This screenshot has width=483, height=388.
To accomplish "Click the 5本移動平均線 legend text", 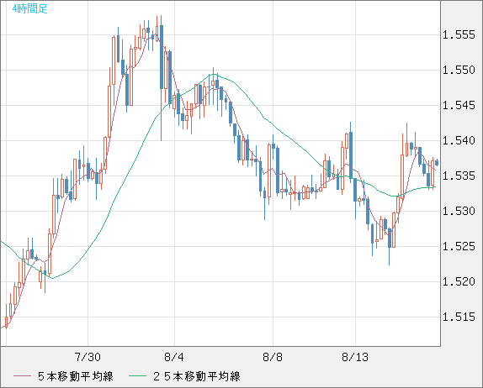I will 76,376.
